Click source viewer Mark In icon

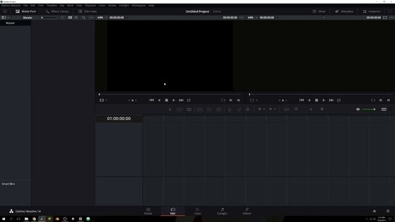coord(231,100)
